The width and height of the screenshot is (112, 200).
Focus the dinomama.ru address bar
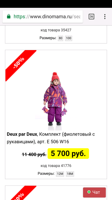click(x=43, y=17)
